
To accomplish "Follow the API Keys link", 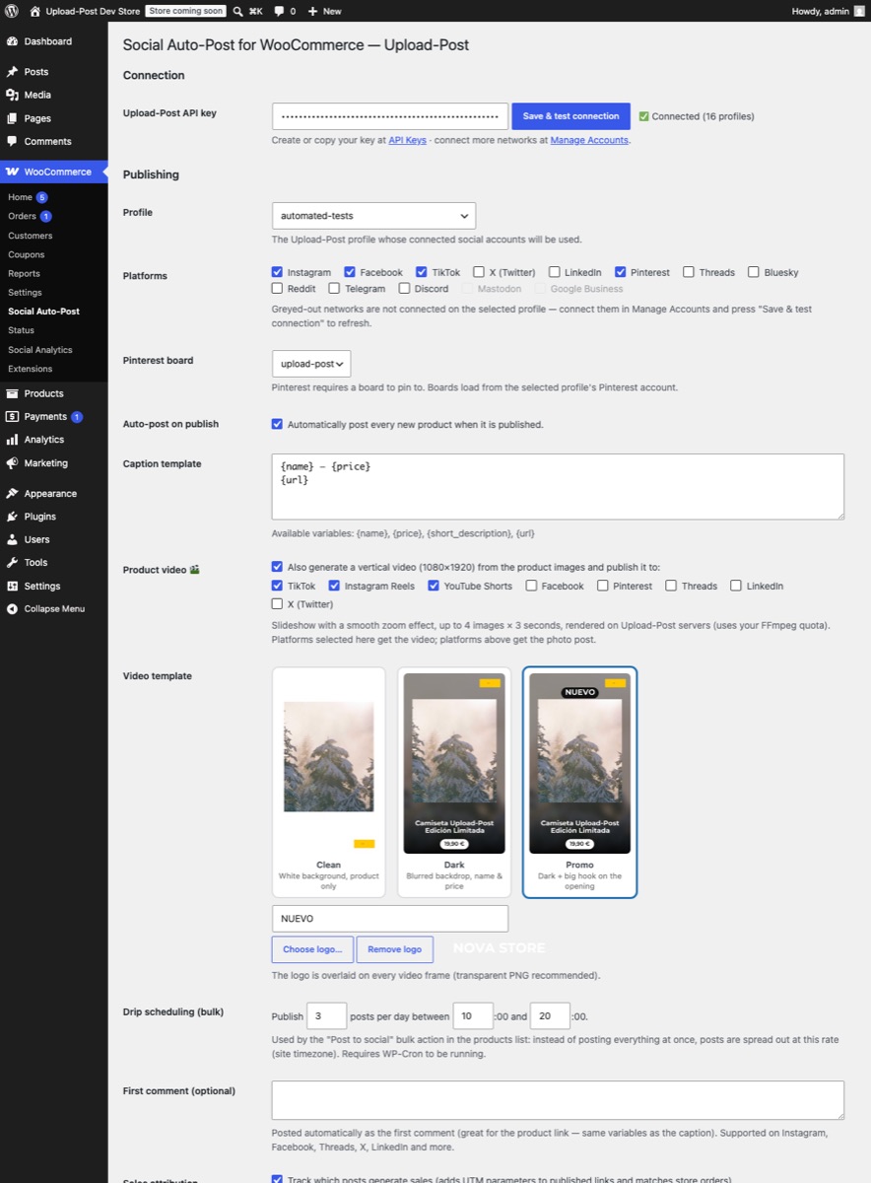I will click(x=408, y=140).
